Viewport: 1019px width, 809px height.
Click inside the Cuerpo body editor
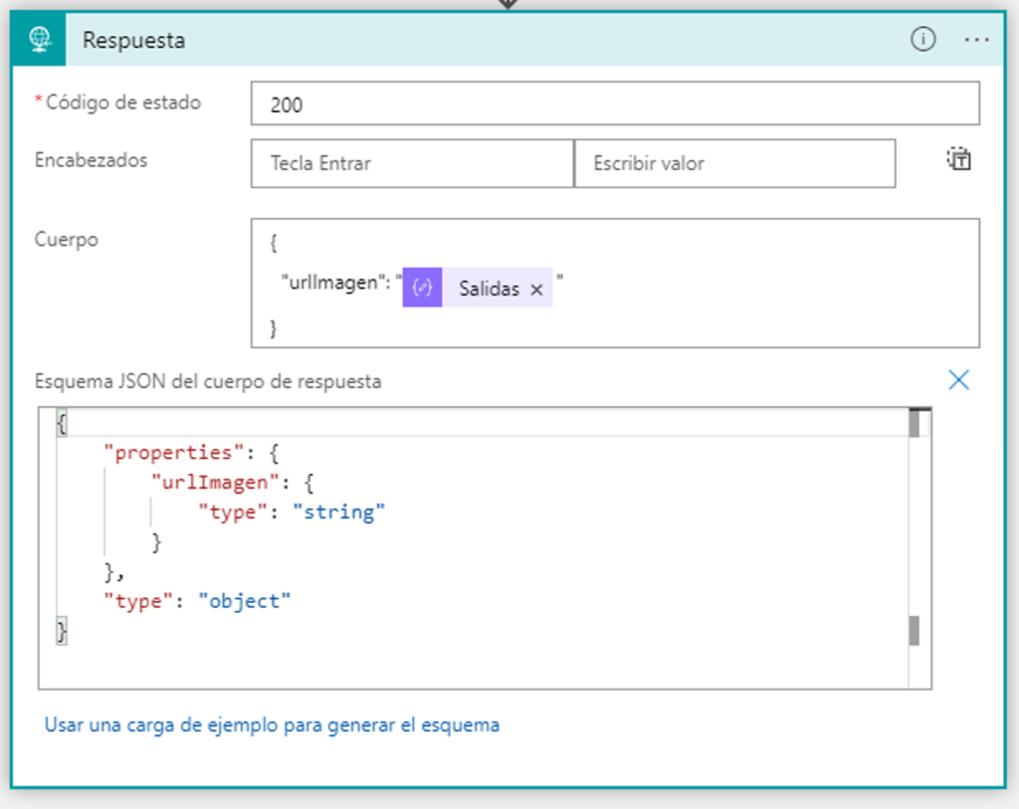615,283
